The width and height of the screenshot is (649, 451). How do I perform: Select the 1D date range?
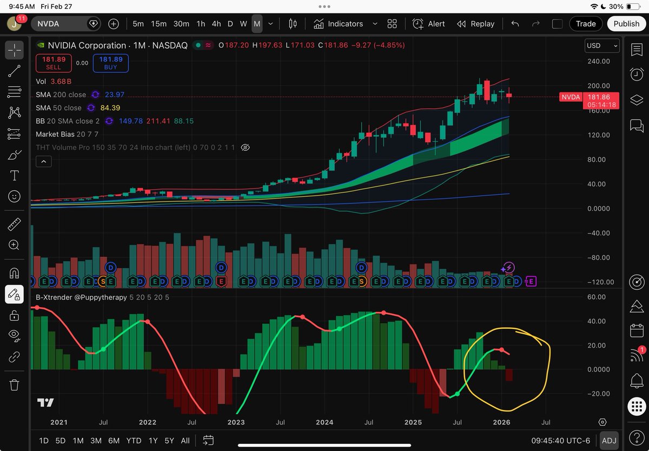pyautogui.click(x=44, y=441)
